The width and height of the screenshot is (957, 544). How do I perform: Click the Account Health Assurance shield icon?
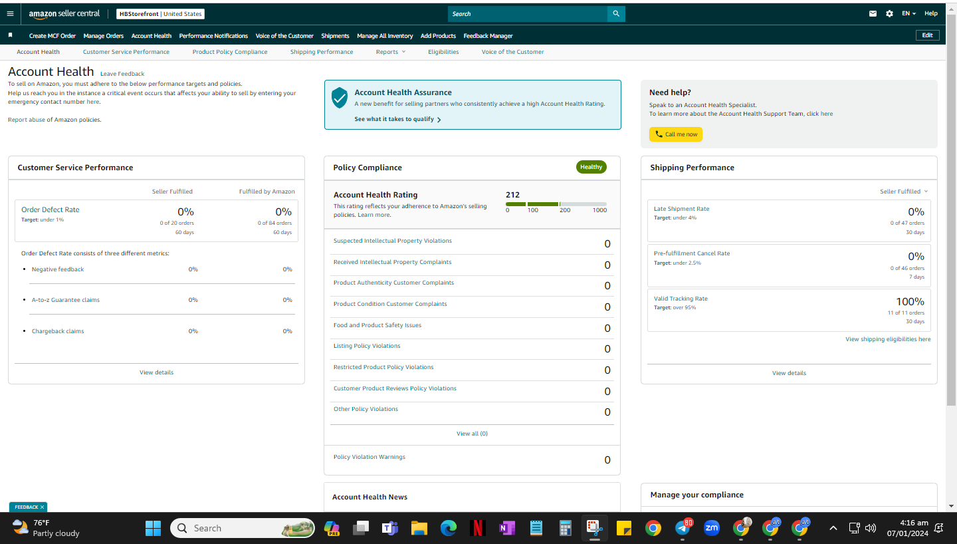(x=340, y=97)
